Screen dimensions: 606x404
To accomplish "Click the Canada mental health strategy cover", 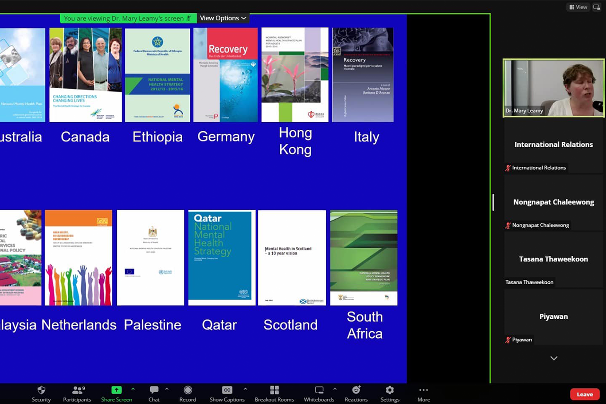I will (86, 75).
